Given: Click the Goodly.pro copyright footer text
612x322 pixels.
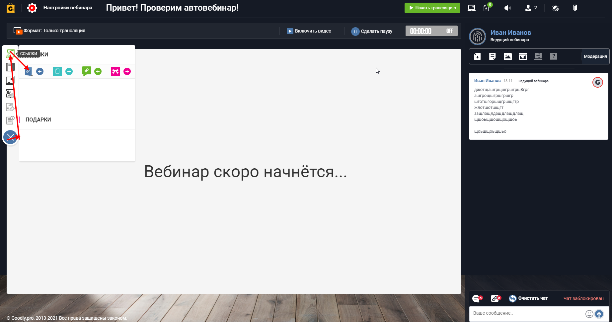Looking at the screenshot, I should point(67,318).
